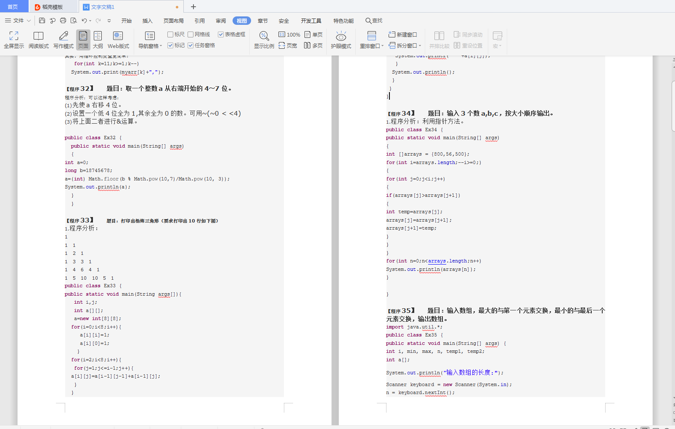Select the 文字文稿1 document tab

[131, 7]
